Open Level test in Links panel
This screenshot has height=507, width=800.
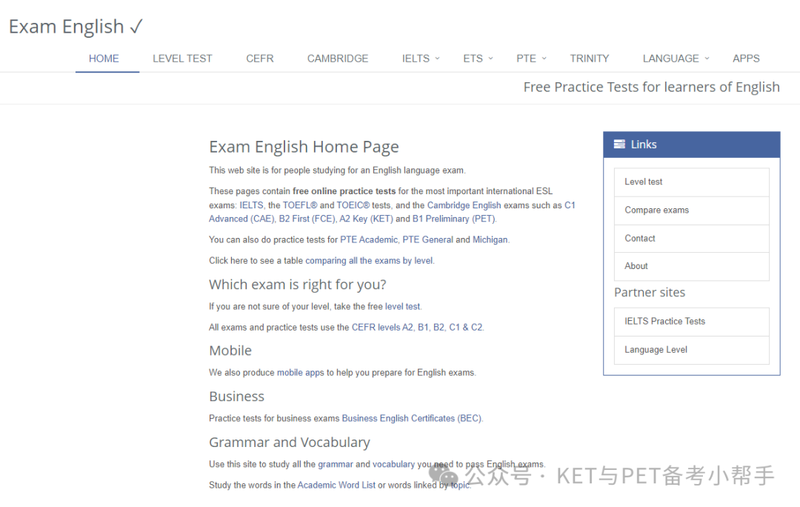(691, 182)
